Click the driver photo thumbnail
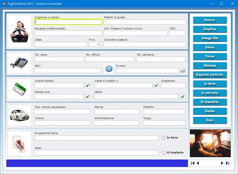Screen dimensions: 238x174 click(x=19, y=31)
